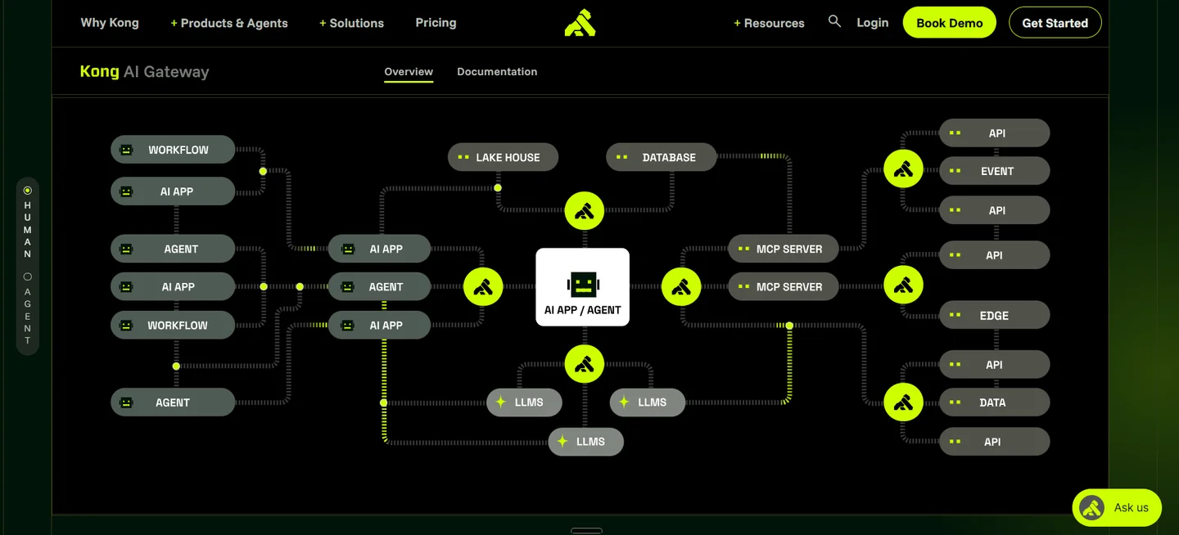Click the dots icon in LAKE HOUSE node
Viewport: 1179px width, 535px height.
coord(463,157)
